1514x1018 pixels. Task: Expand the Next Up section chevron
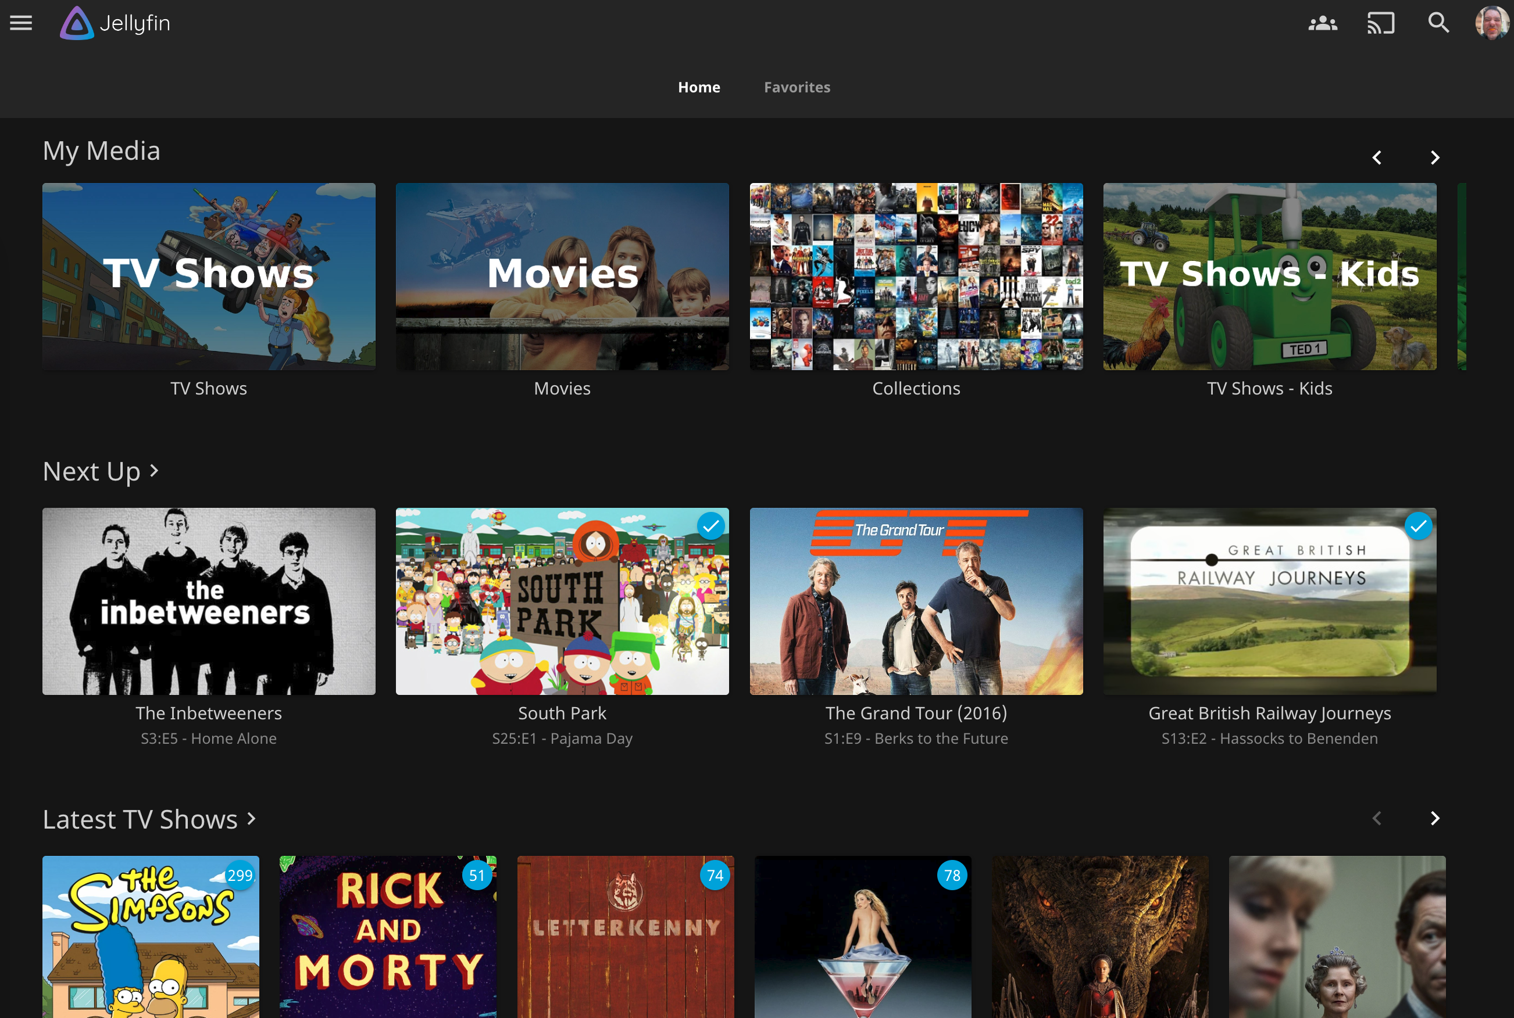coord(154,471)
